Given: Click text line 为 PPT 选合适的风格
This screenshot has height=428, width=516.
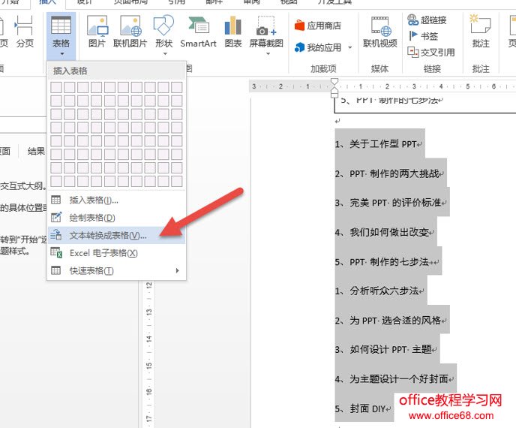Looking at the screenshot, I should tap(395, 321).
